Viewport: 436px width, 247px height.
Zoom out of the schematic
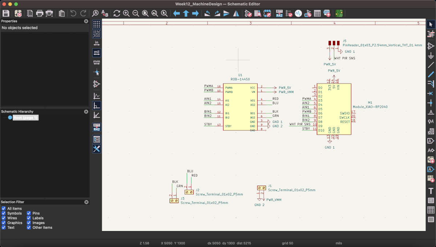tap(136, 13)
